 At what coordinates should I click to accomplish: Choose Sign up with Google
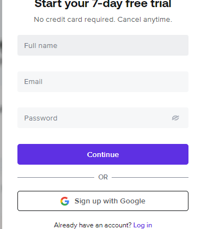(x=103, y=201)
